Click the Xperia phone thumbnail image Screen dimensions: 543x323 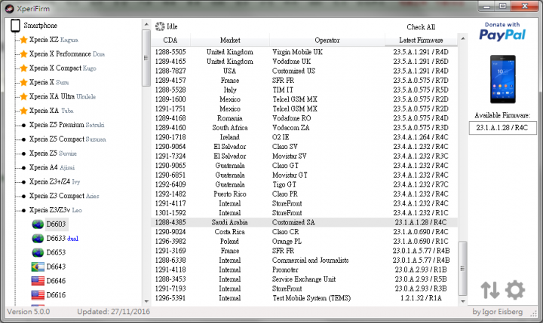click(502, 79)
